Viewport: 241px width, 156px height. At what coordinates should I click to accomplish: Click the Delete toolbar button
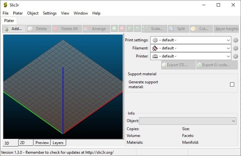39,29
